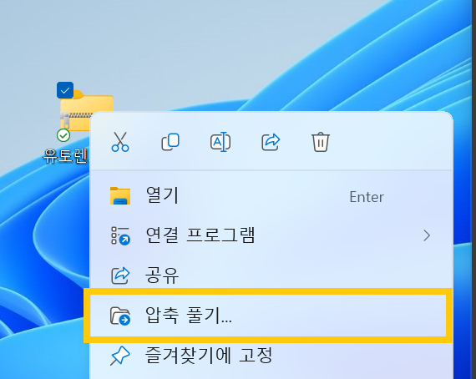Click the extract folder icon beside 압축 풀기

click(x=120, y=316)
